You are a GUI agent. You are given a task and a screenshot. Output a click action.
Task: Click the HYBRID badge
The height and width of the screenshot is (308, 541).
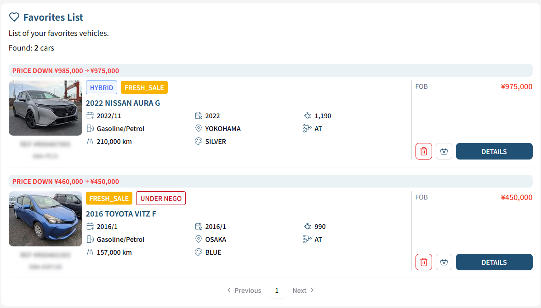pos(102,87)
